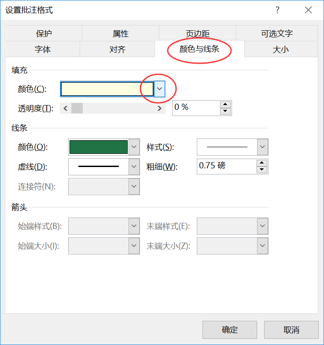The width and height of the screenshot is (324, 345).
Task: Expand the line 颜色(O) dropdown
Action: point(134,147)
